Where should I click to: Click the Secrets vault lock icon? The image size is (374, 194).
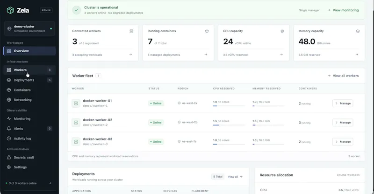click(x=9, y=157)
